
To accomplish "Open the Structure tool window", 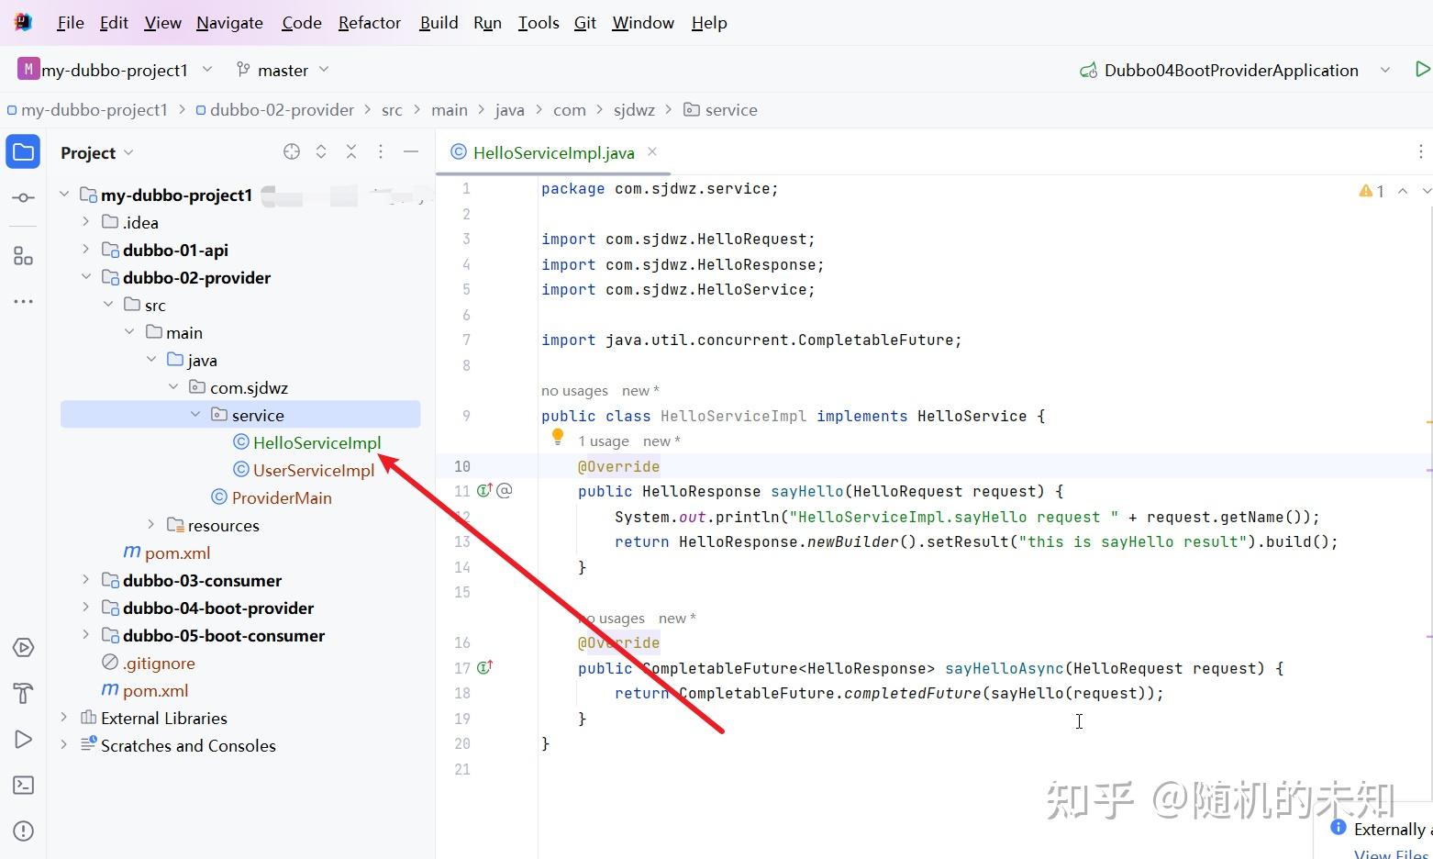I will click(23, 256).
